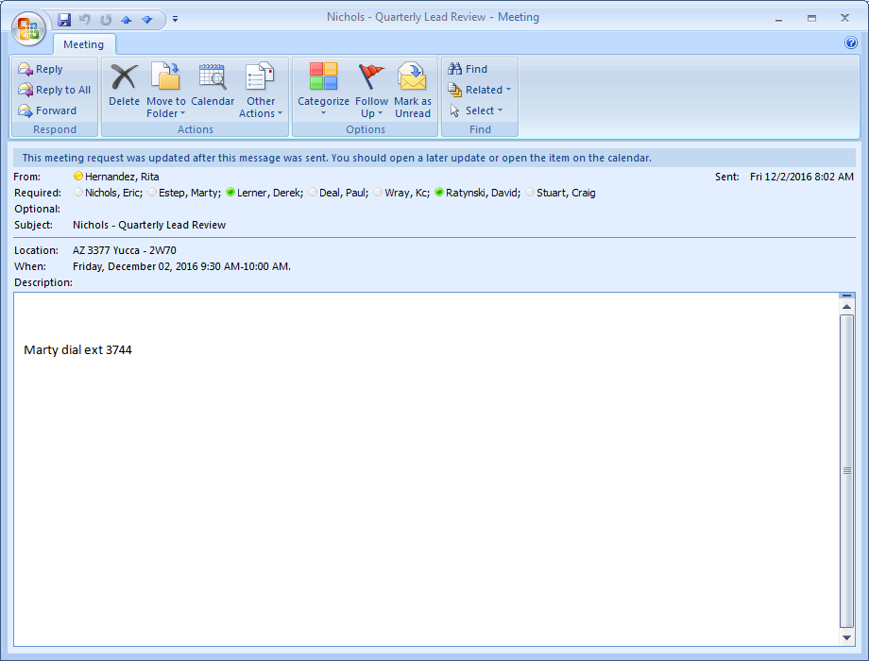The width and height of the screenshot is (869, 661).
Task: Click the Reply button
Action: (x=41, y=69)
